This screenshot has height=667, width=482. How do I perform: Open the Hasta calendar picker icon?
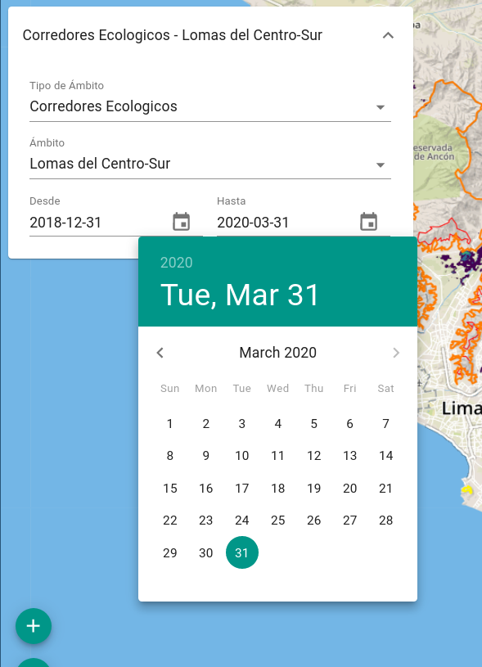click(x=368, y=222)
